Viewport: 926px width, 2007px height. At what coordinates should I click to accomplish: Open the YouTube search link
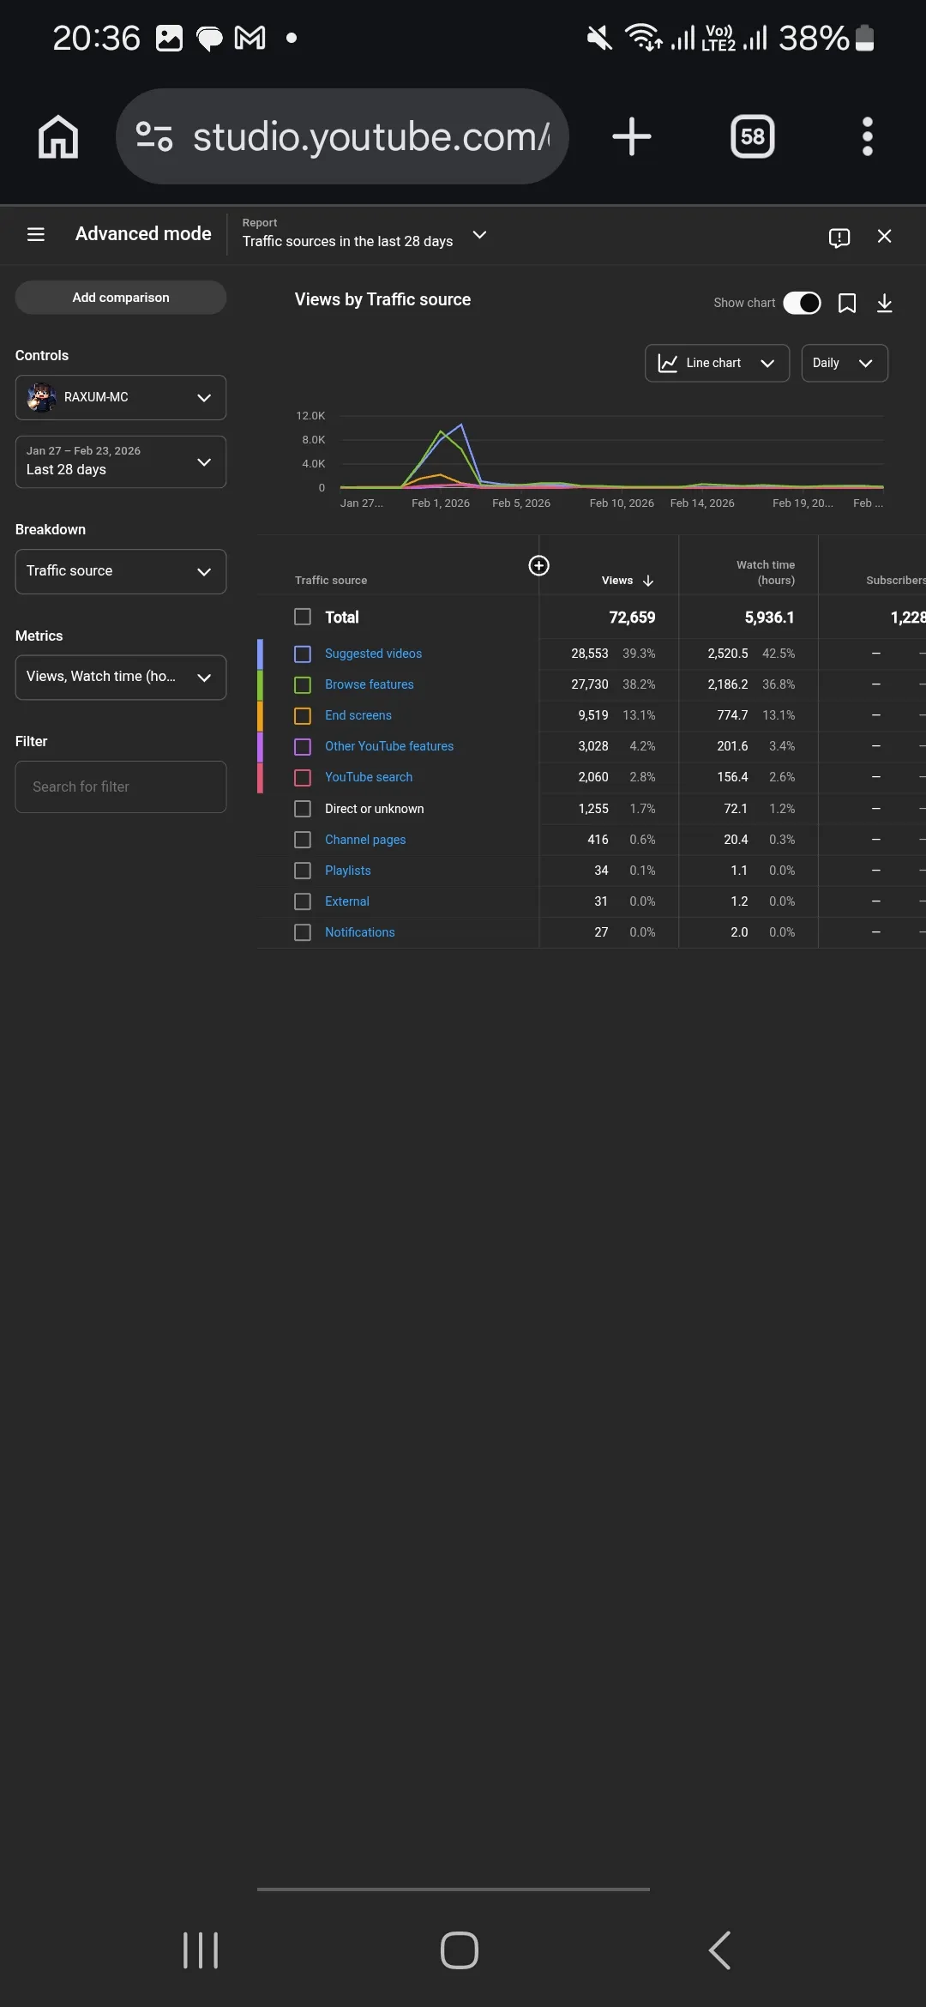click(x=369, y=777)
